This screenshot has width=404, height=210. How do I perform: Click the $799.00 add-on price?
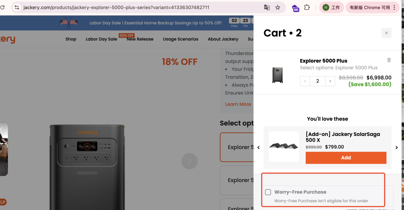tap(334, 147)
